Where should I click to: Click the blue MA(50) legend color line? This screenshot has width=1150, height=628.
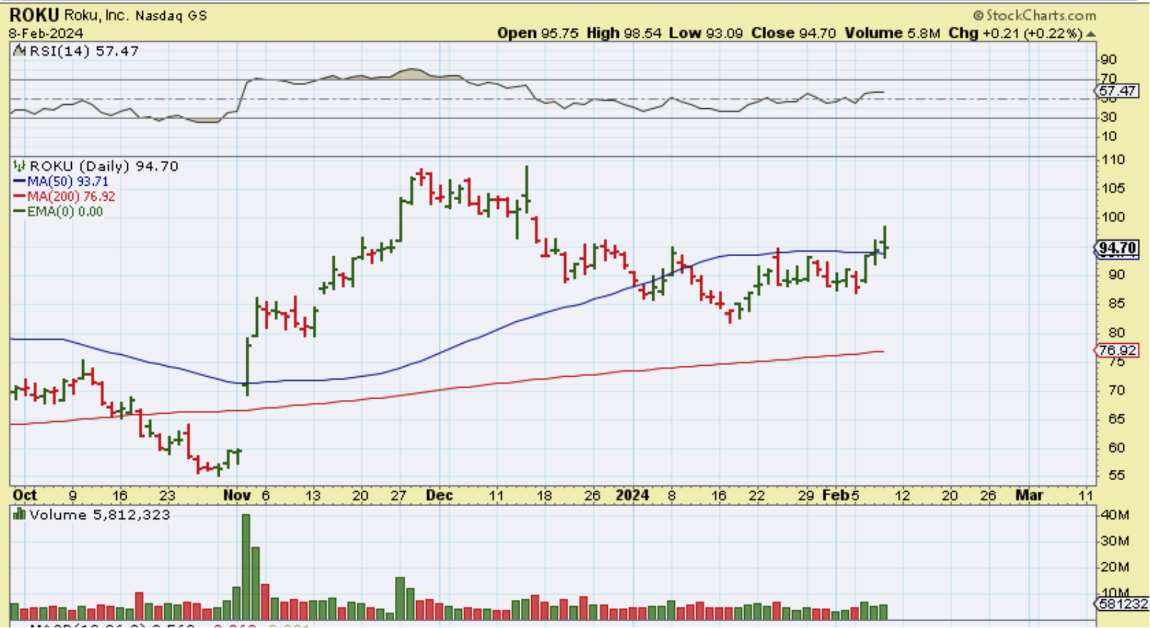pyautogui.click(x=19, y=181)
